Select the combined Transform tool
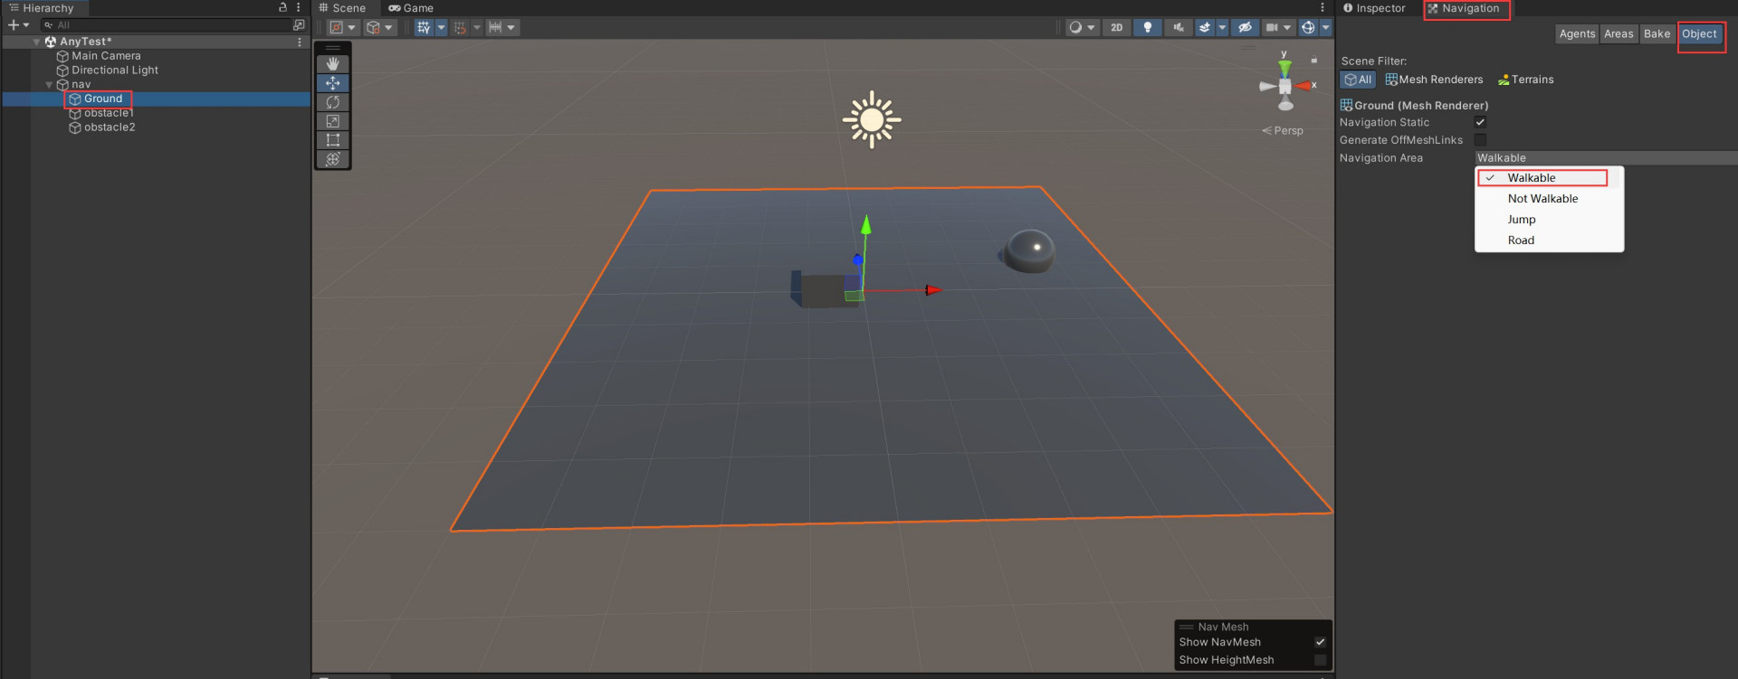Screen dimensions: 1738x679 332,159
